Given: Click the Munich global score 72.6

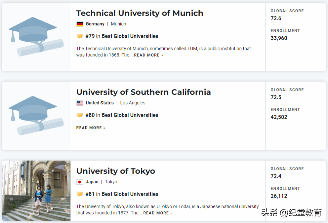Looking at the screenshot, I should click(276, 18).
